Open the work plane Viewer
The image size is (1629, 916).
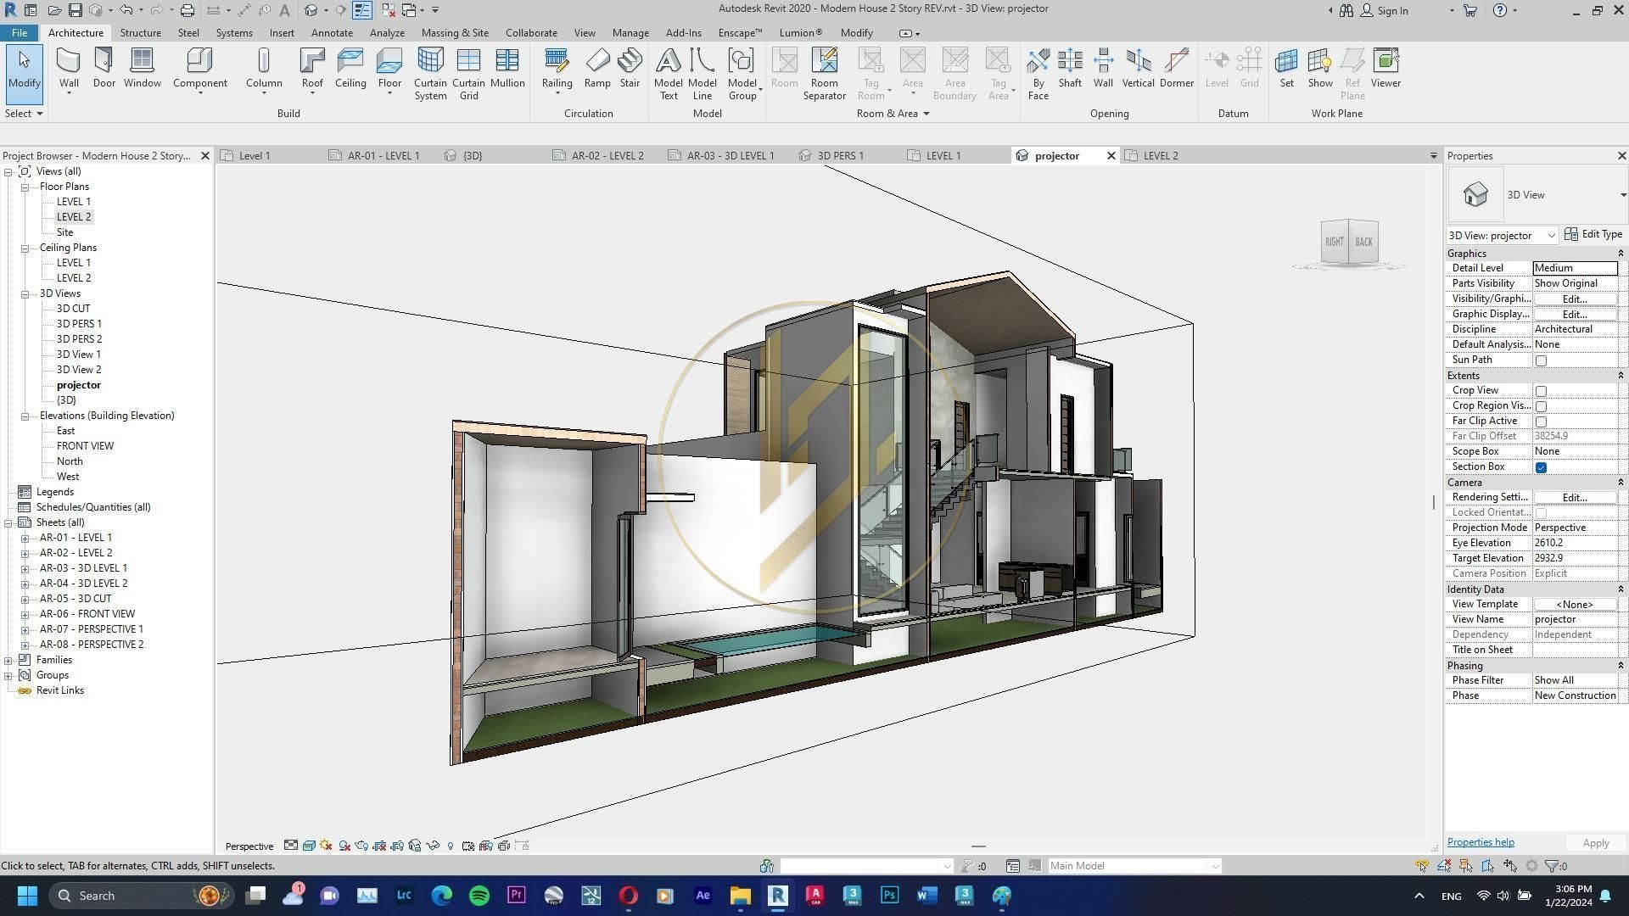[x=1385, y=68]
